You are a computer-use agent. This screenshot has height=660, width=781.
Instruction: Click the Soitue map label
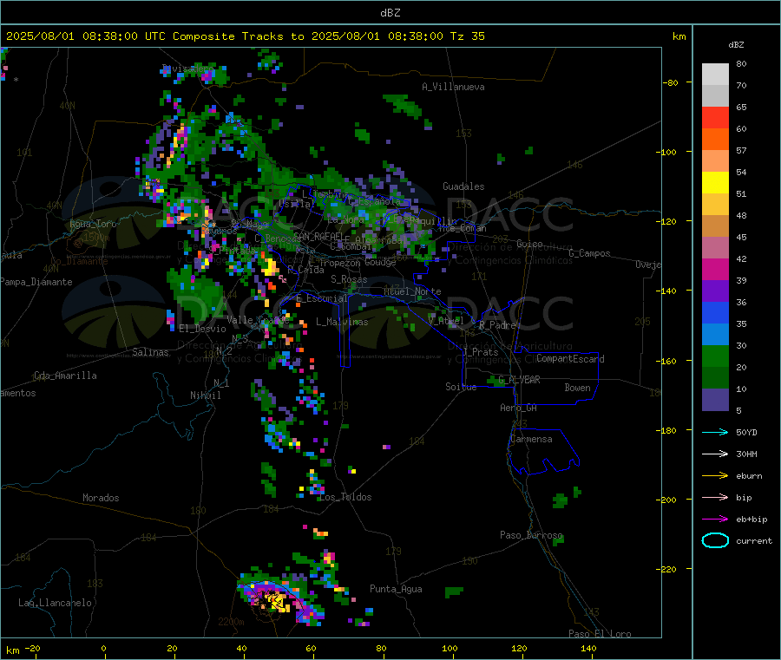(x=461, y=387)
